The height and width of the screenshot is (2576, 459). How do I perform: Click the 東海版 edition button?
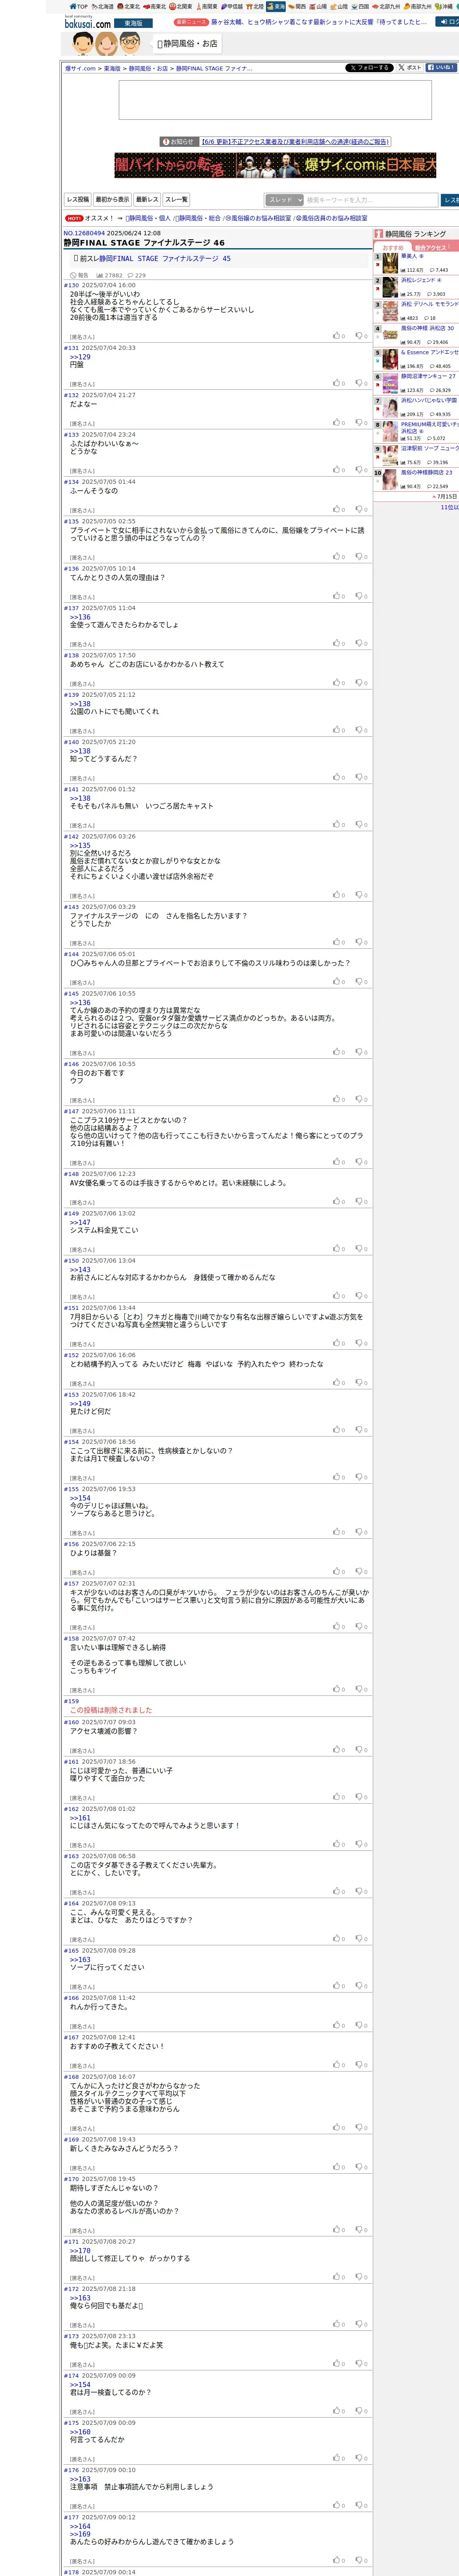pos(133,23)
